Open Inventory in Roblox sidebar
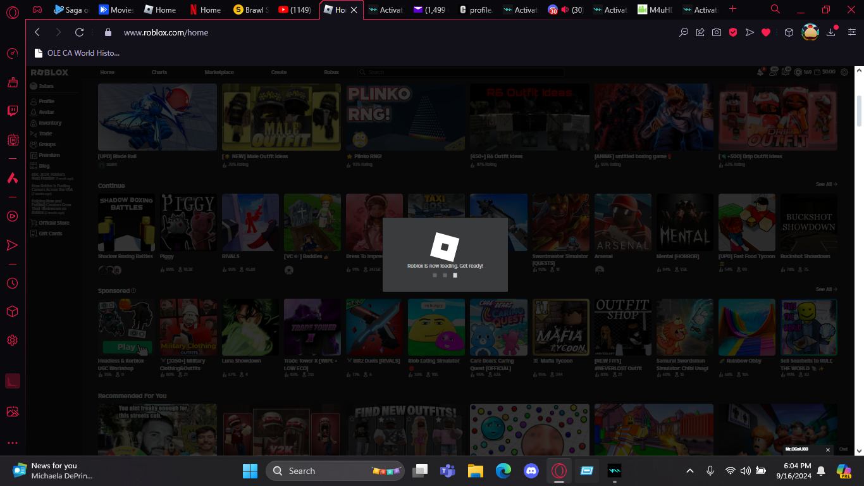The width and height of the screenshot is (864, 486). click(x=50, y=123)
